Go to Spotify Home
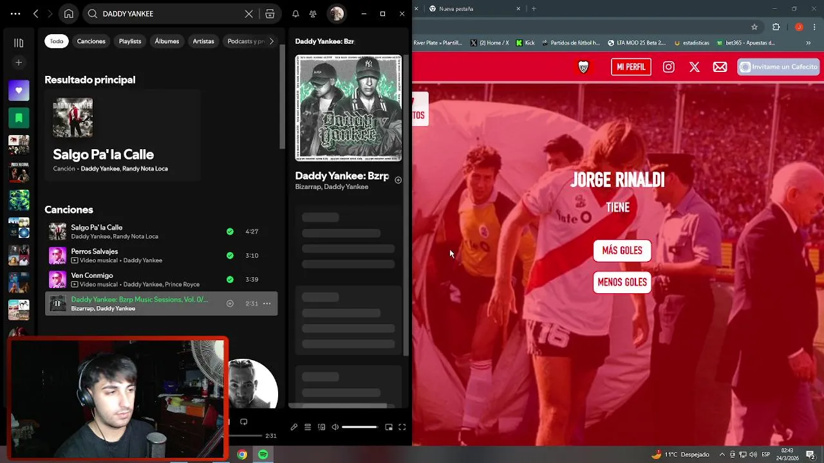 tap(69, 14)
